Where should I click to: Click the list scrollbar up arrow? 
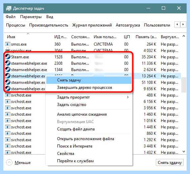(184, 36)
